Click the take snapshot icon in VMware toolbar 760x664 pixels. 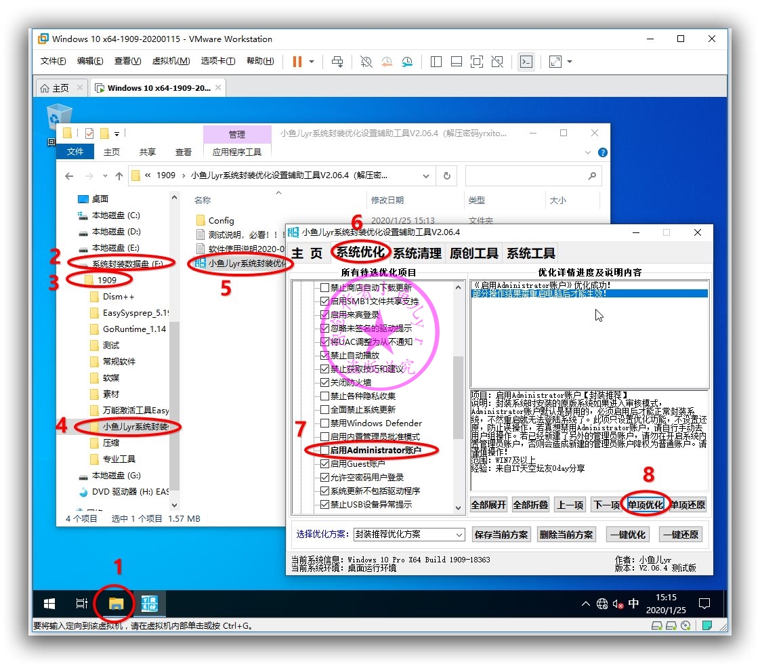tap(366, 62)
